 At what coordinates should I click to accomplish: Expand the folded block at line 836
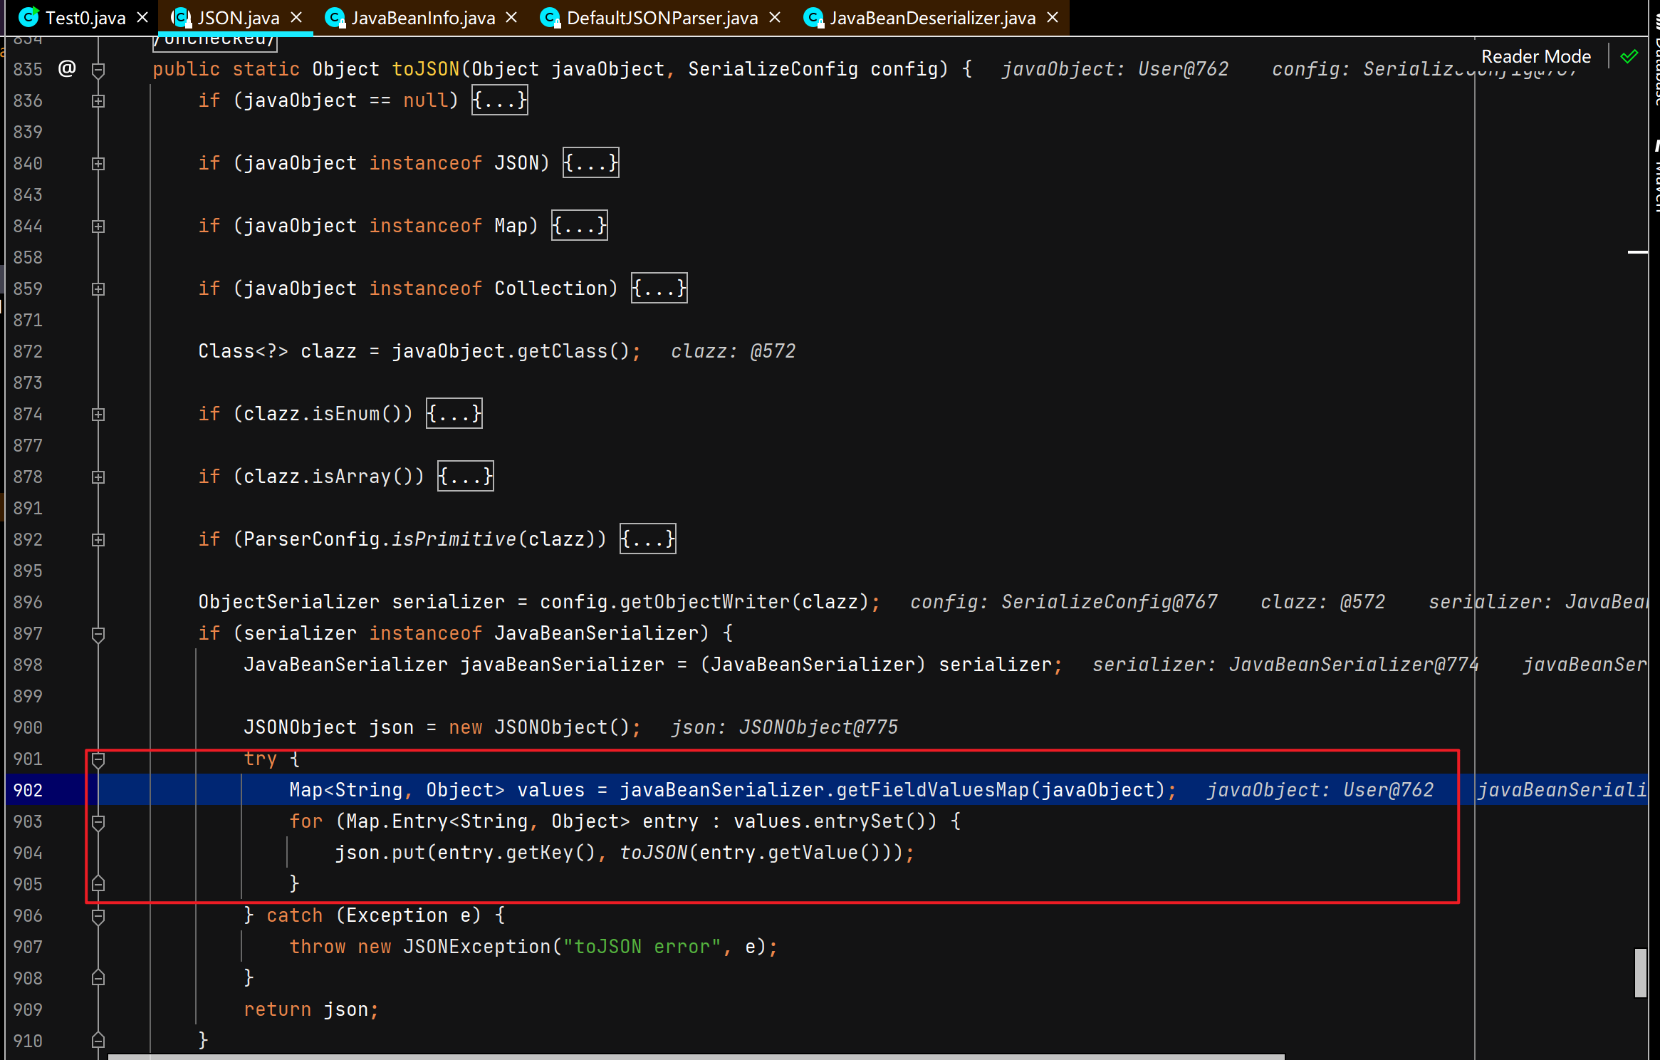98,100
